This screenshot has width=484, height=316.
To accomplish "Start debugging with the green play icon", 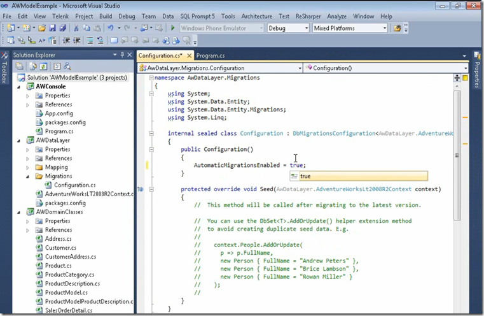I will [172, 28].
